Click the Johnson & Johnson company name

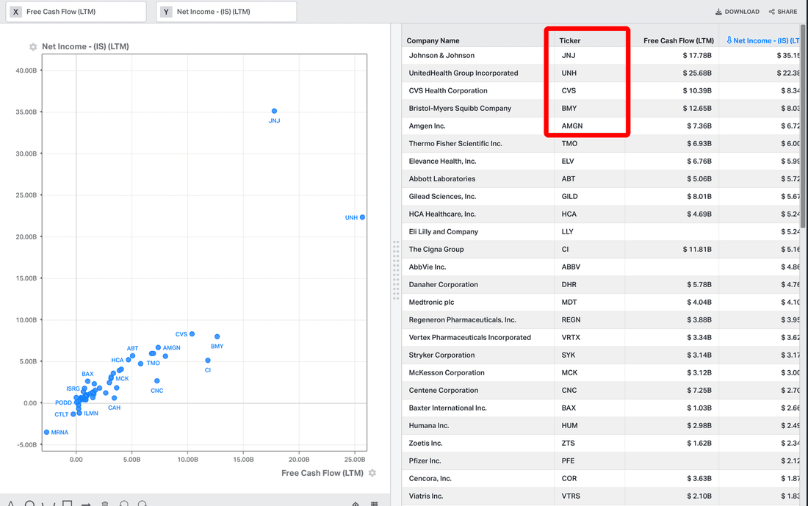[x=441, y=56]
